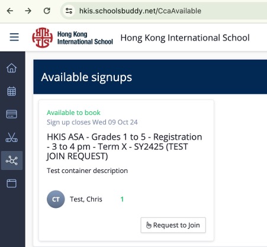
Task: Click the HKIS red logo
Action: 43,37
